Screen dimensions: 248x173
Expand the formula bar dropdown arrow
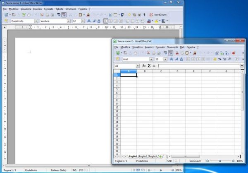[242, 65]
